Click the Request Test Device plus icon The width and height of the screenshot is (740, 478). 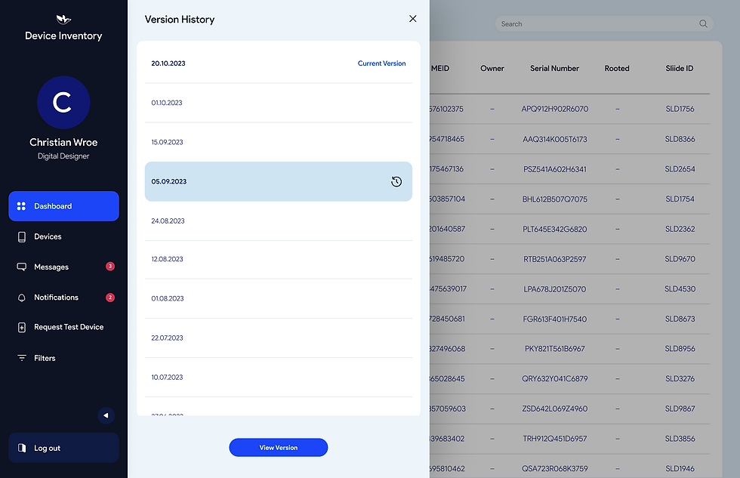point(22,328)
